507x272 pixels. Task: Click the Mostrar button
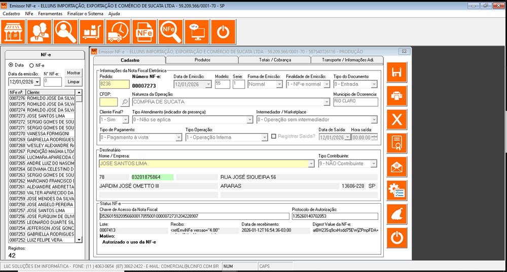(x=74, y=73)
